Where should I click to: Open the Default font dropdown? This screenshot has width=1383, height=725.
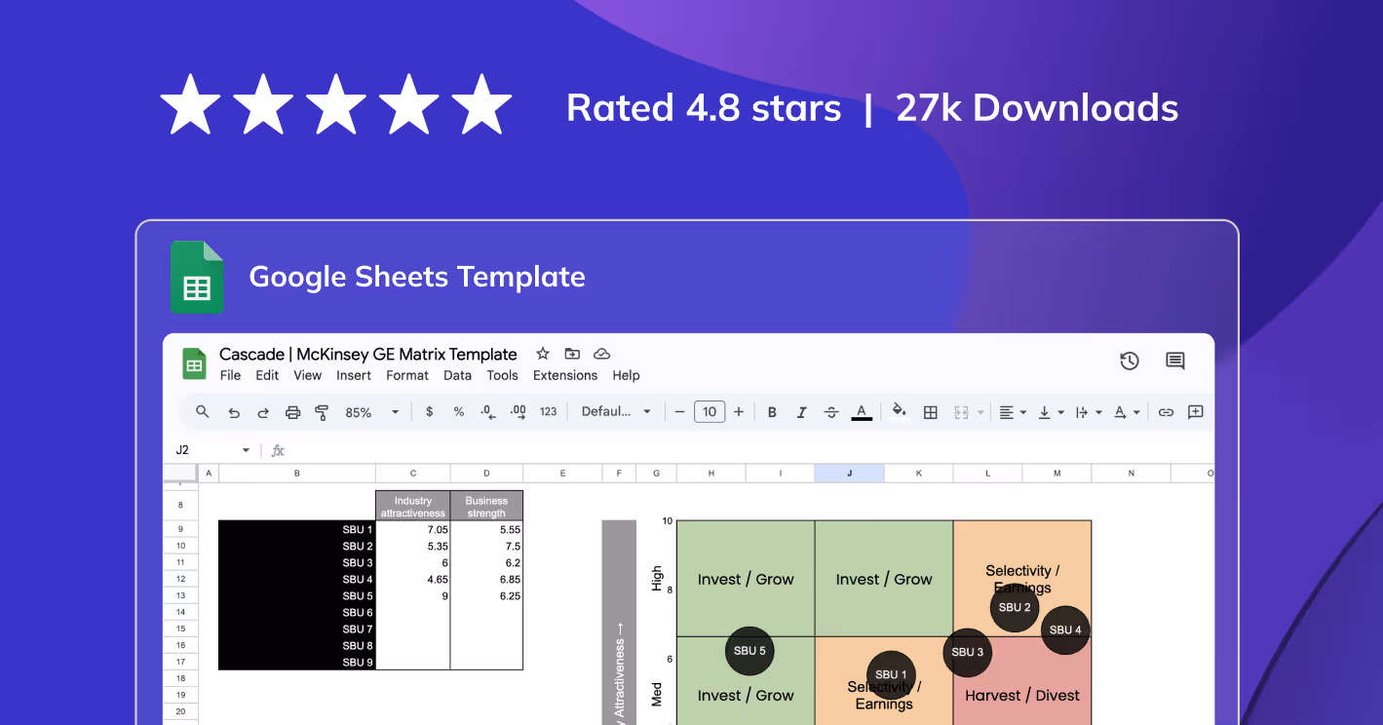pos(616,412)
